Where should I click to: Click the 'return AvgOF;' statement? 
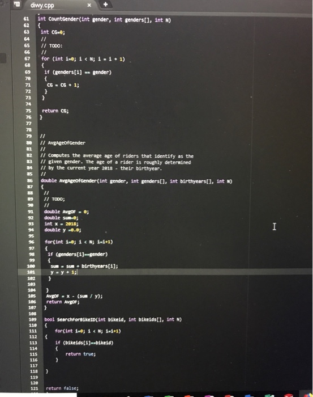(x=63, y=302)
